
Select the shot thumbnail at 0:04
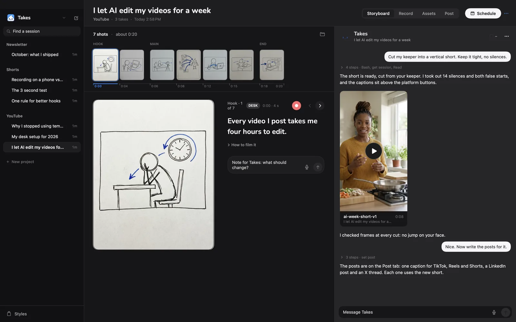click(132, 65)
